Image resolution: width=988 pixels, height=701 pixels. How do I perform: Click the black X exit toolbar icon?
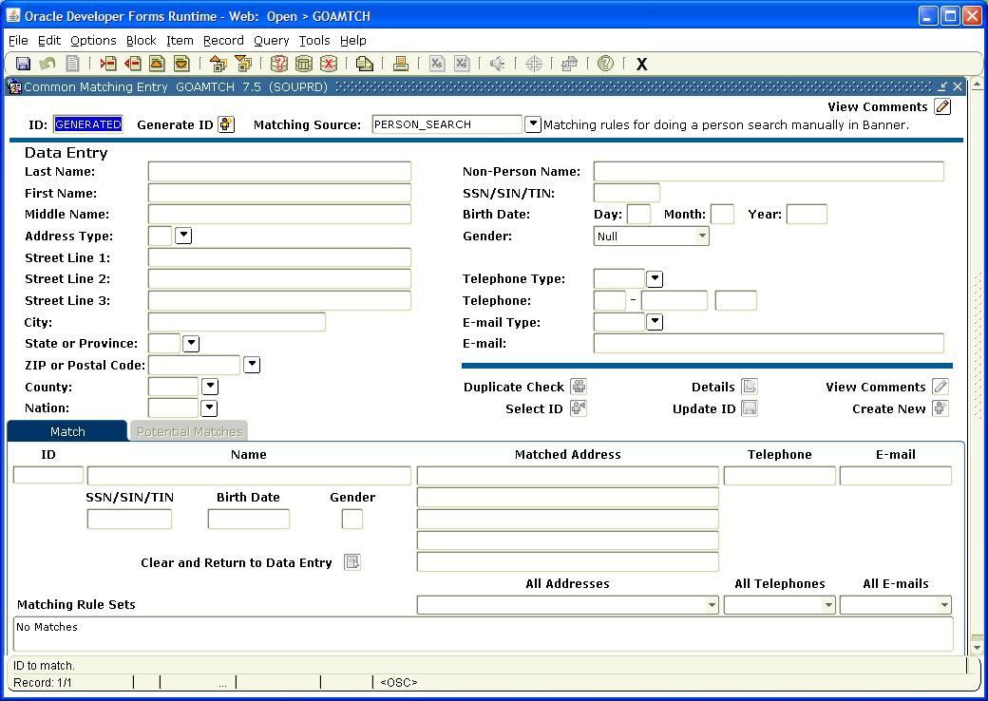coord(641,65)
